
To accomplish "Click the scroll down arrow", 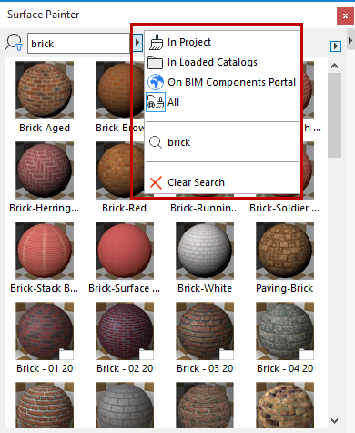I will 334,421.
